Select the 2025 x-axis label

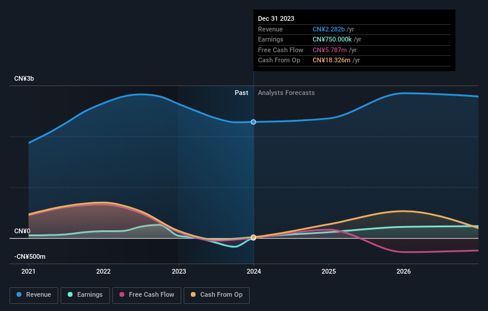[x=329, y=271]
